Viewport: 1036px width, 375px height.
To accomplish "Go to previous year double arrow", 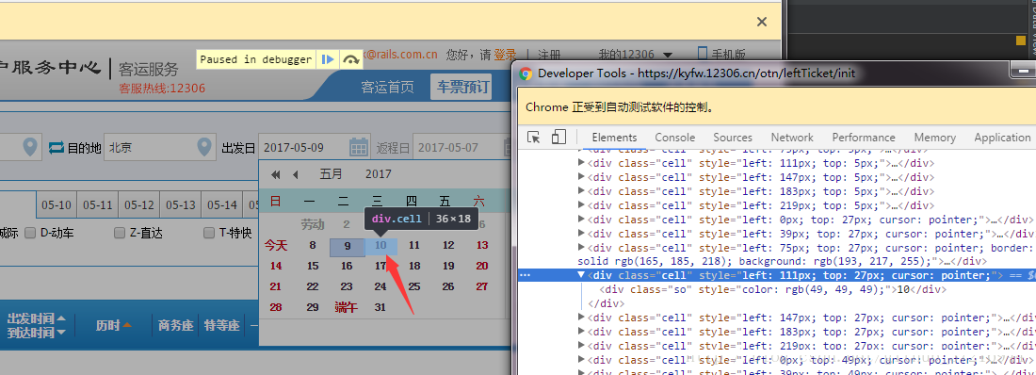I will [276, 174].
